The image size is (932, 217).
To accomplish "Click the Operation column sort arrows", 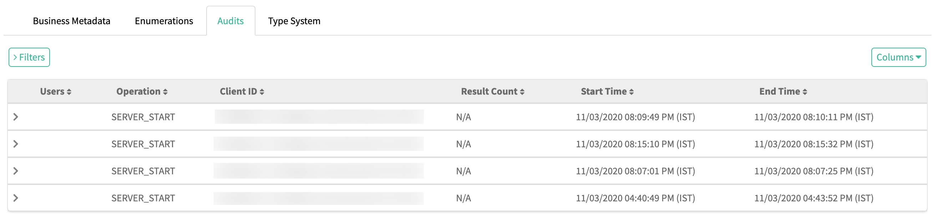I will pos(165,92).
